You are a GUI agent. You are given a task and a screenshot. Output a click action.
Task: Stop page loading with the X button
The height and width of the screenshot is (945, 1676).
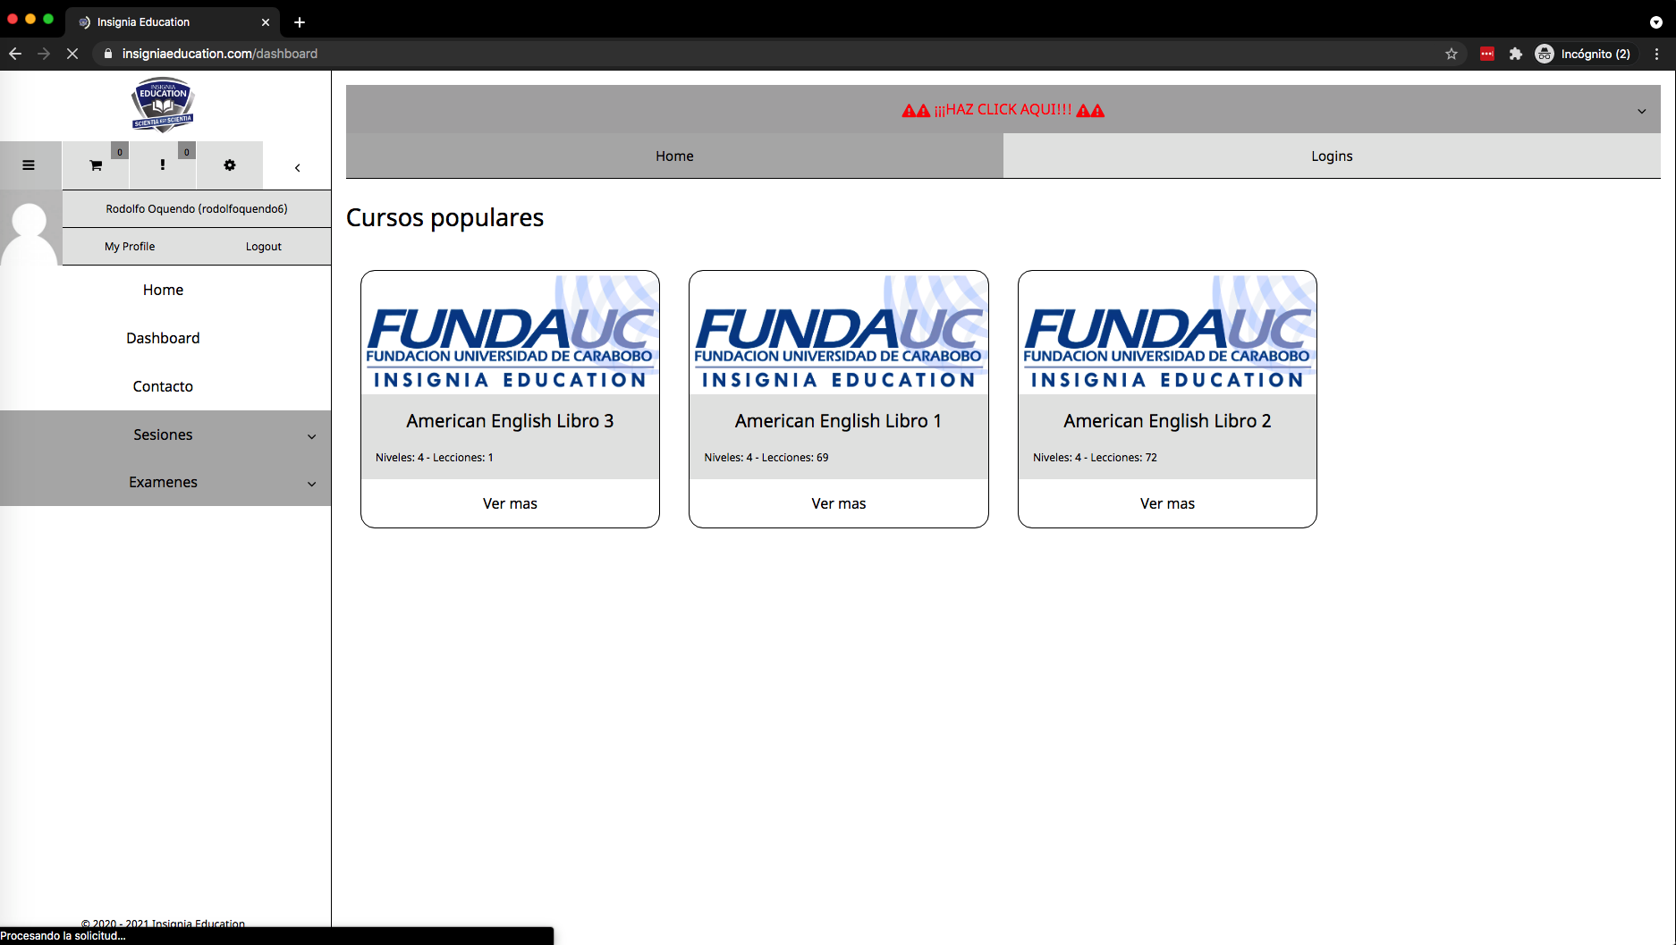(x=72, y=54)
